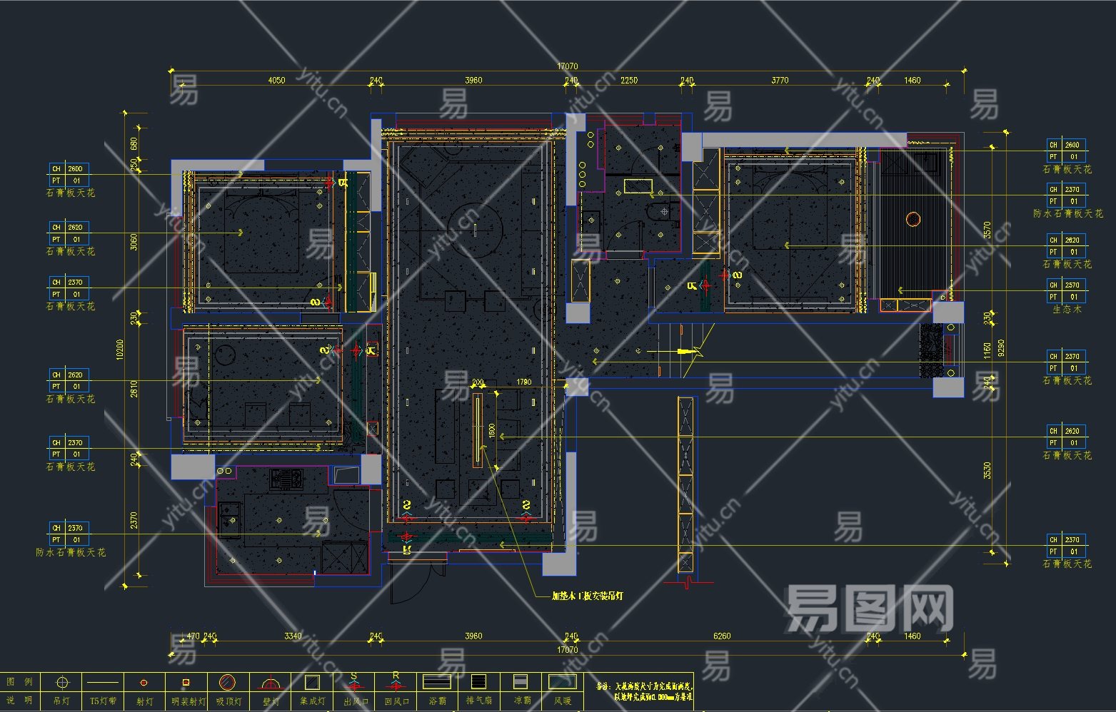Screen dimensions: 1116x712
Task: Select the 10200 overall height dimension
Action: click(x=120, y=350)
